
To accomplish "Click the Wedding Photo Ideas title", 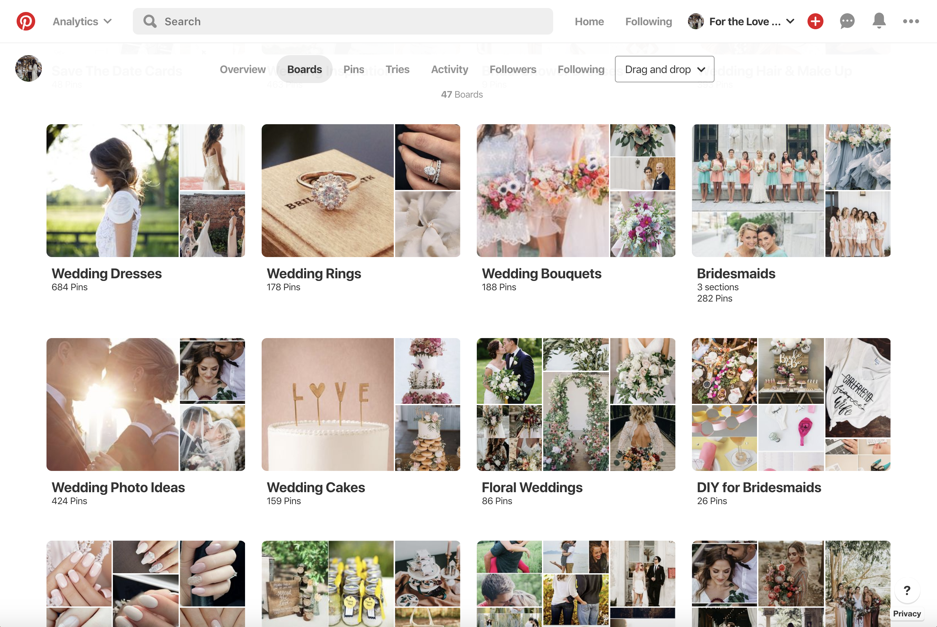I will click(x=118, y=488).
